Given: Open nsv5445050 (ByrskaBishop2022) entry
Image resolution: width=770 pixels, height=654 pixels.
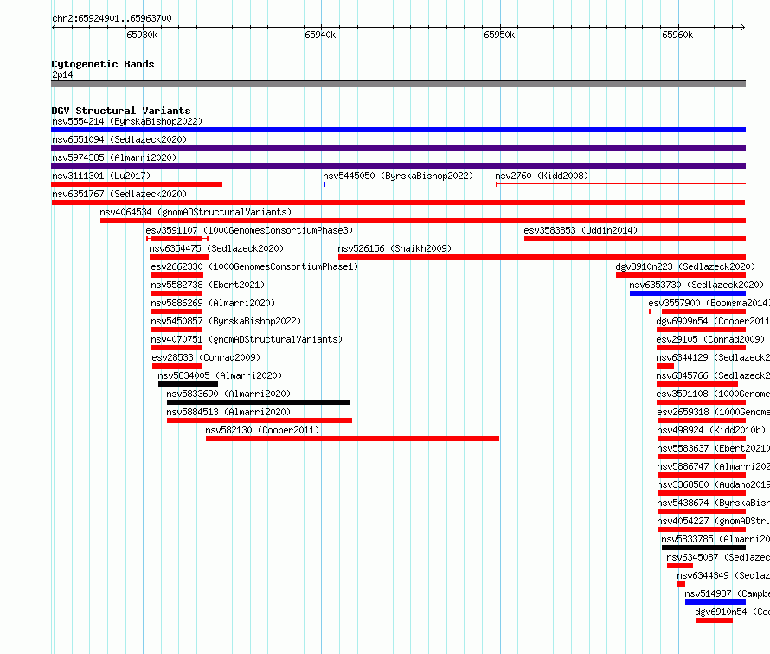Looking at the screenshot, I should 398,176.
